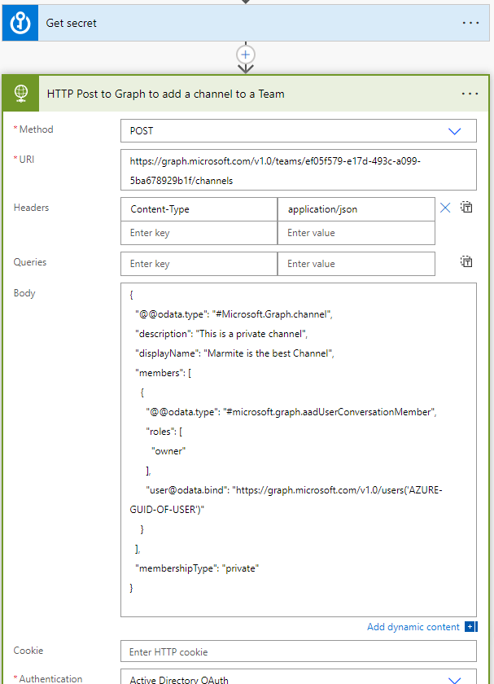Click the Add dynamic content plus icon
Screen dimensions: 494x684
[471, 626]
